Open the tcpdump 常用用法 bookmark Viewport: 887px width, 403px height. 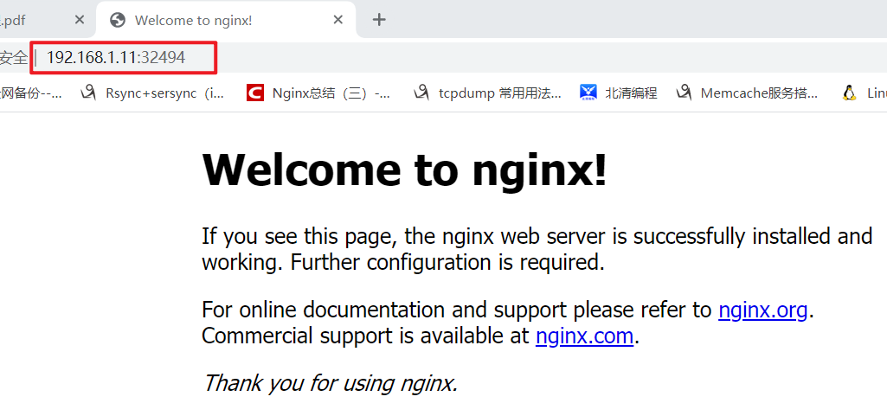pyautogui.click(x=487, y=93)
